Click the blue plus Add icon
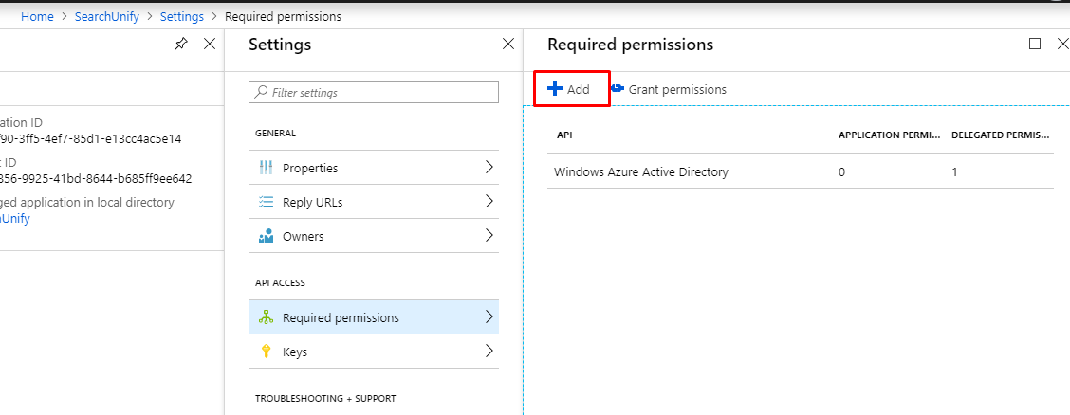Viewport: 1070px width, 415px height. (x=555, y=89)
